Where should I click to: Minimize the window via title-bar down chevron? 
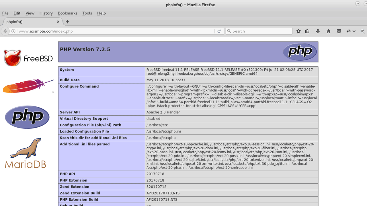358,4
